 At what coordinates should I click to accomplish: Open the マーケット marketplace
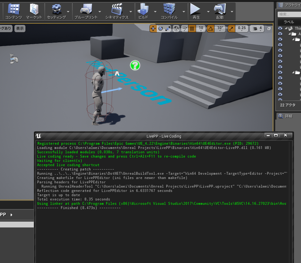pos(34,12)
